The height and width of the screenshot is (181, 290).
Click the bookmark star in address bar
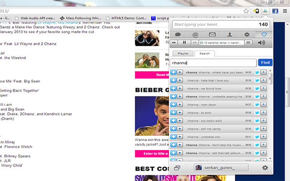[x=246, y=11]
